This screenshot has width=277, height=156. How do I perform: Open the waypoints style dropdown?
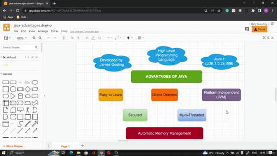point(118,38)
